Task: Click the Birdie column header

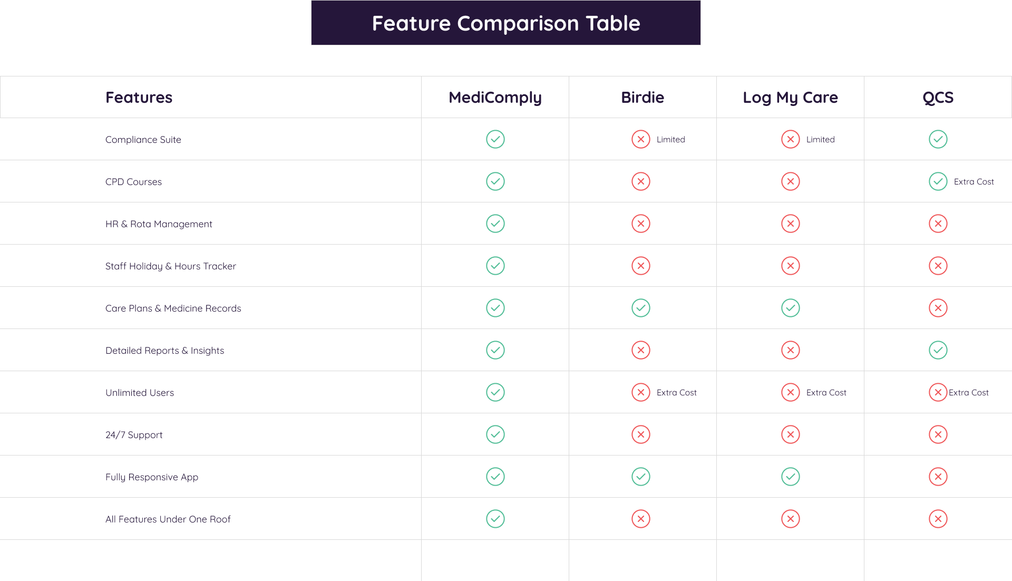Action: pyautogui.click(x=642, y=98)
